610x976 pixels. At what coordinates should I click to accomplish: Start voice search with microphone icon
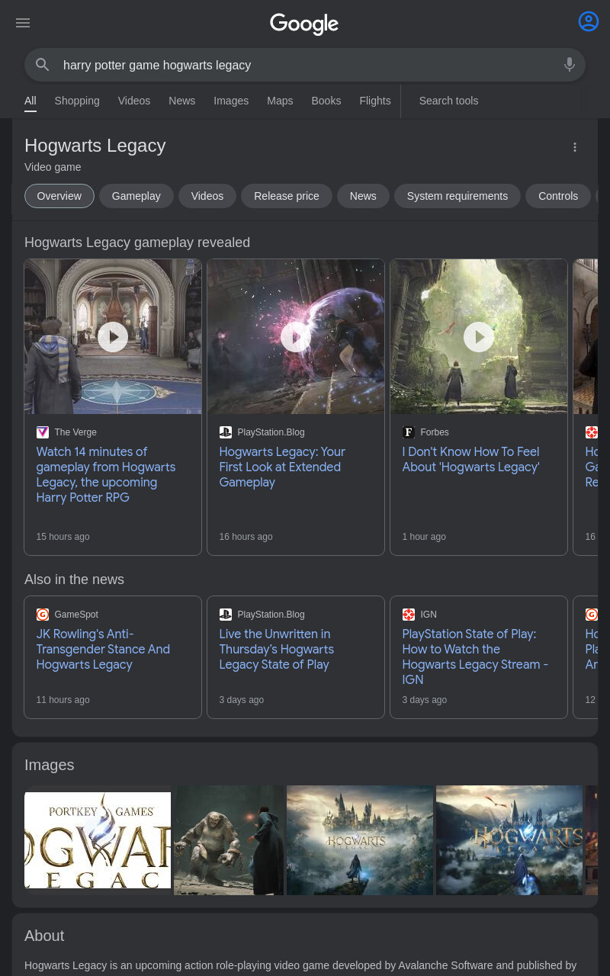pyautogui.click(x=569, y=65)
